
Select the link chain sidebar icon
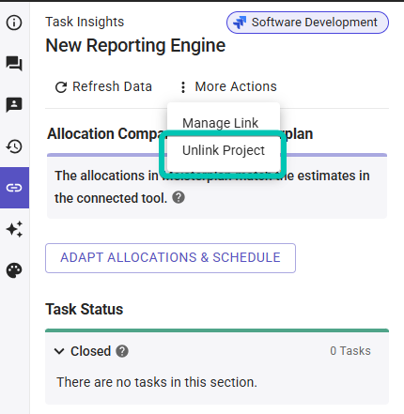[14, 188]
